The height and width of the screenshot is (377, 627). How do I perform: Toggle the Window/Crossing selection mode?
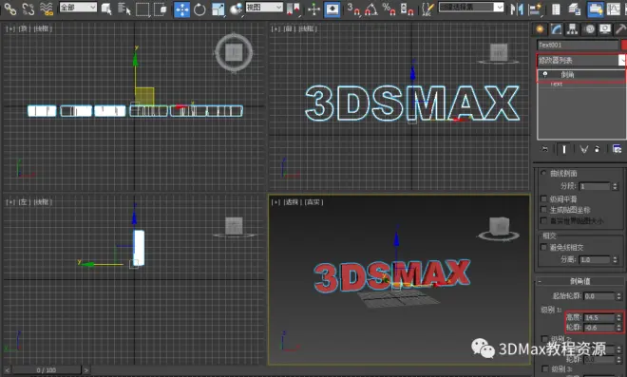click(161, 9)
